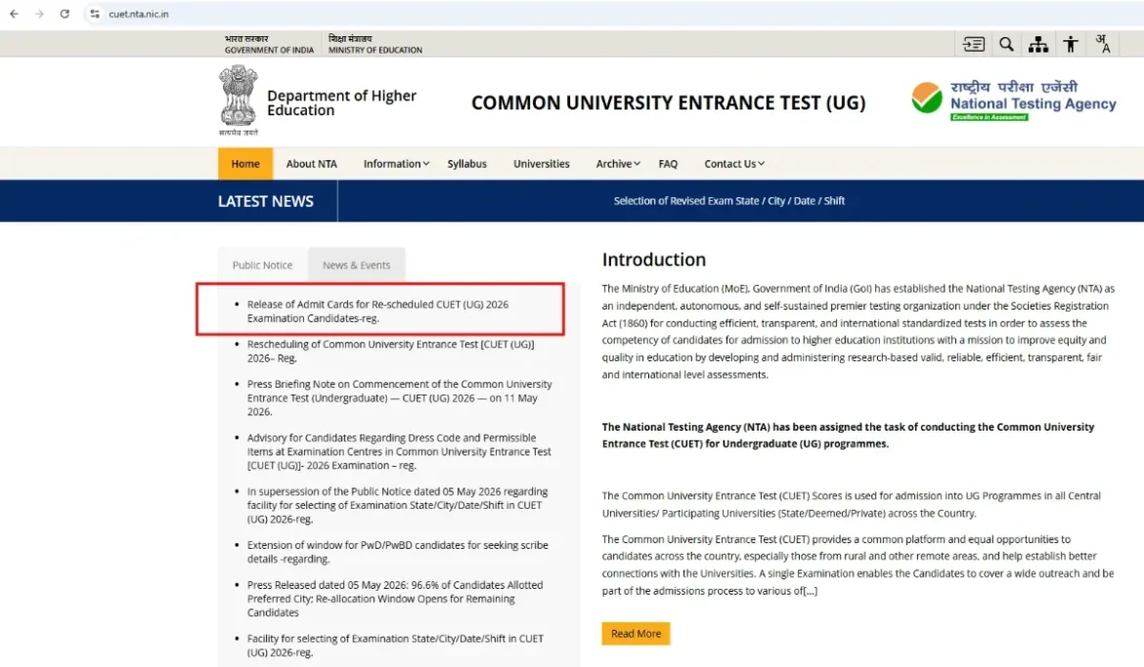Click the Introduction heading
The height and width of the screenshot is (667, 1144).
pyautogui.click(x=654, y=260)
